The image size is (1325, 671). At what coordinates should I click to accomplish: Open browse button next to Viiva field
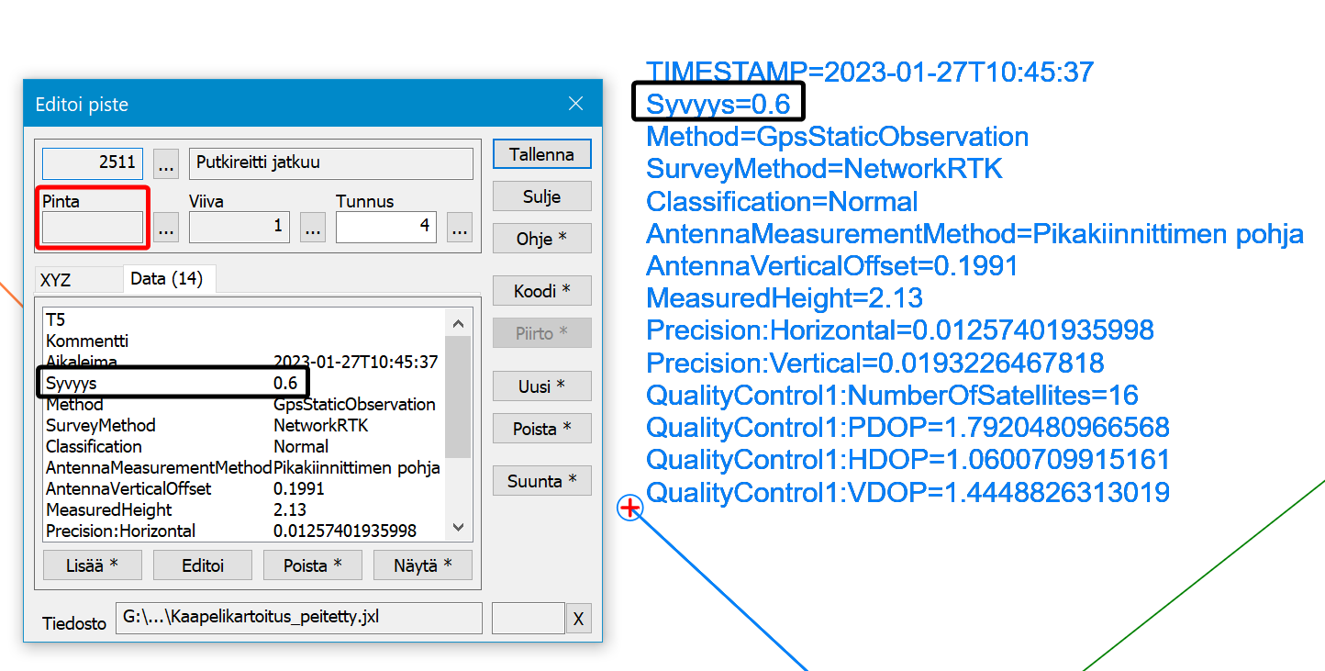coord(313,228)
